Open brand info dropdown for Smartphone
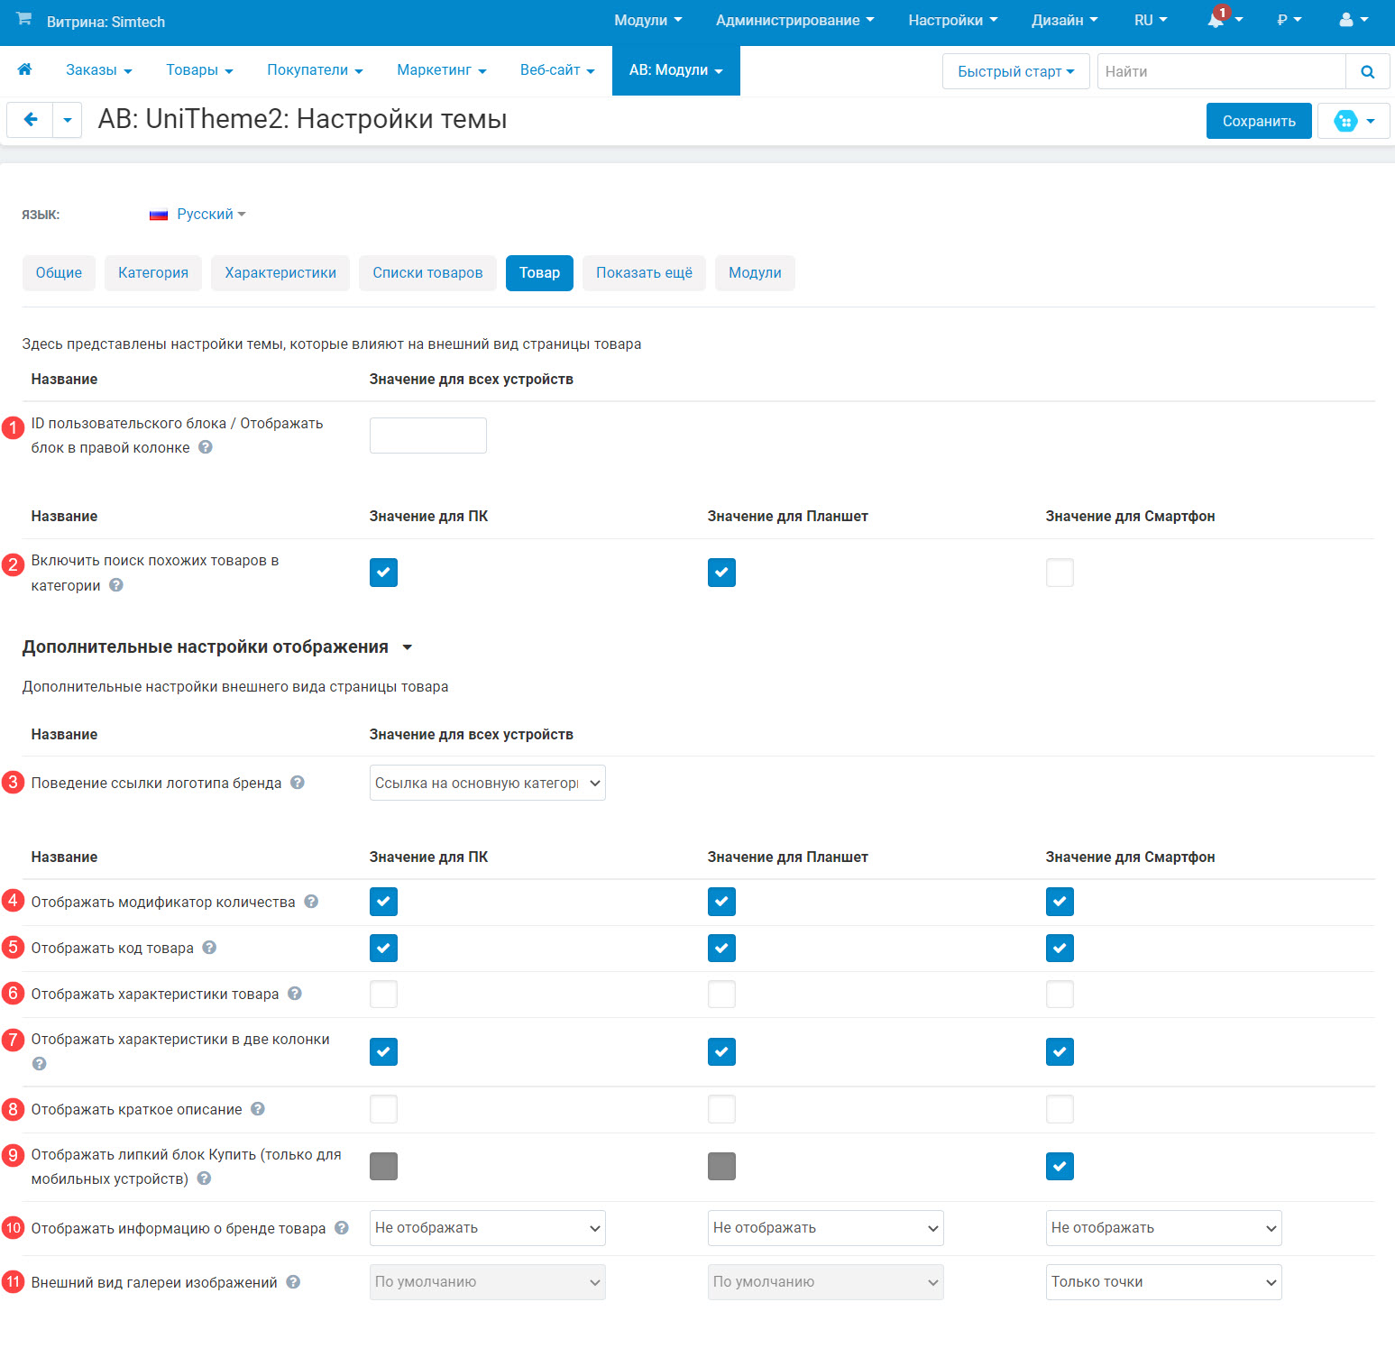Image resolution: width=1395 pixels, height=1348 pixels. click(x=1164, y=1228)
